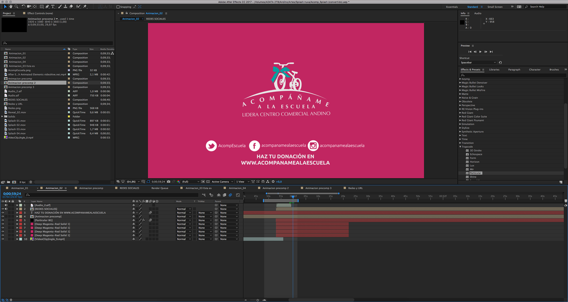Reset preview shortcut icon next to Spacebar
The width and height of the screenshot is (568, 302).
(500, 63)
